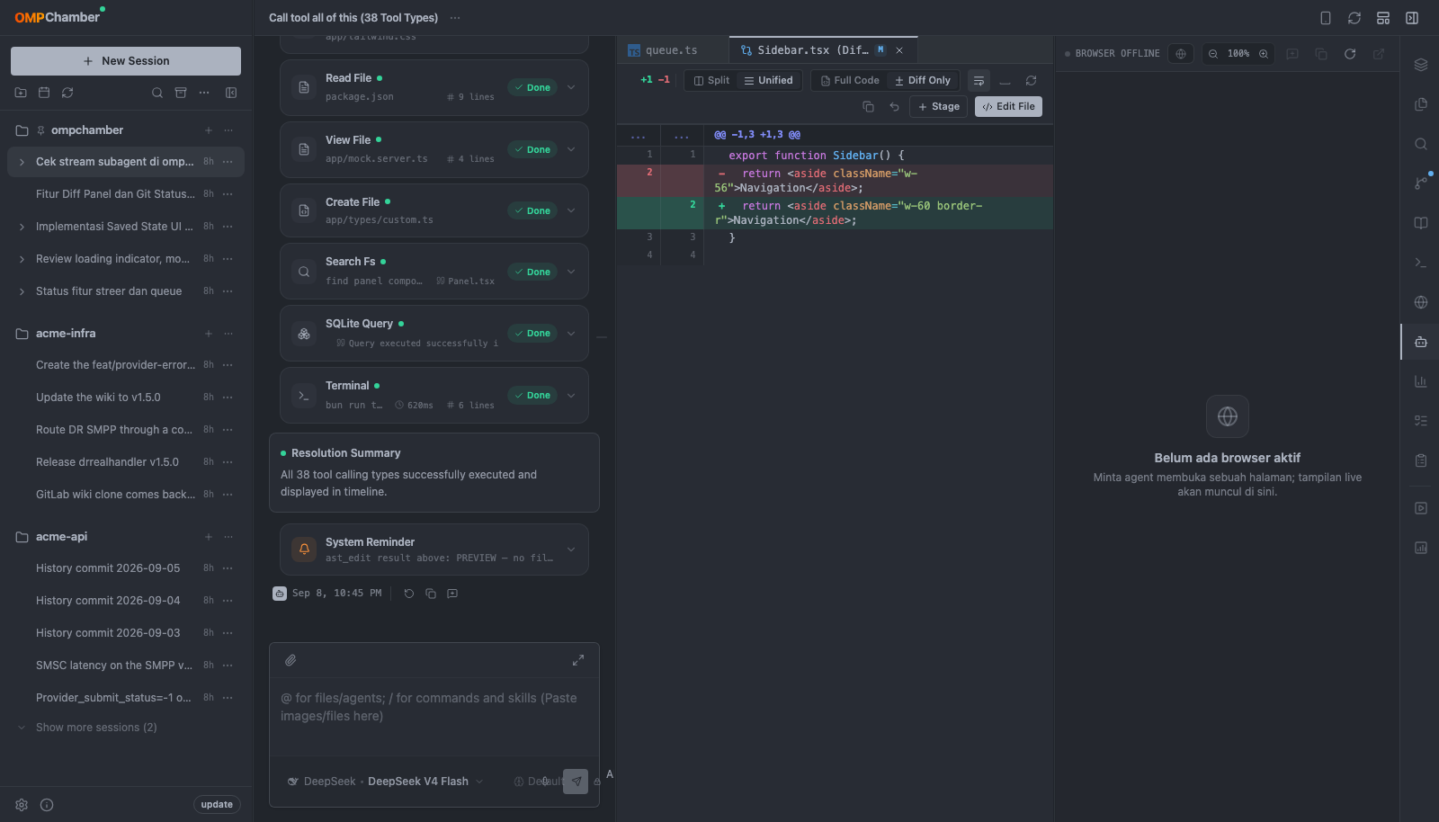Open the search icon in the sessions sidebar
The height and width of the screenshot is (822, 1439).
157,93
